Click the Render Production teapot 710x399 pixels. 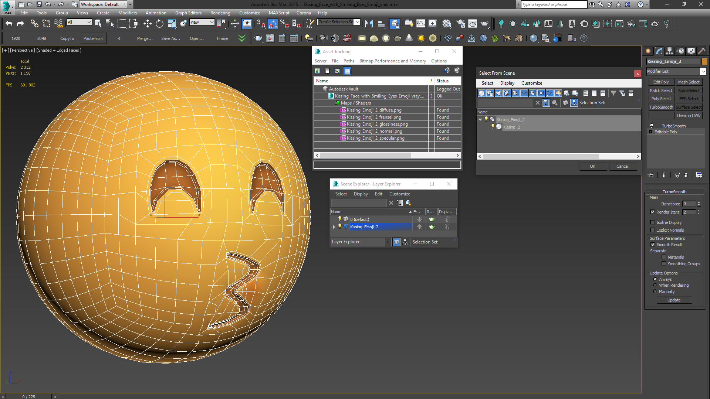coord(484,24)
